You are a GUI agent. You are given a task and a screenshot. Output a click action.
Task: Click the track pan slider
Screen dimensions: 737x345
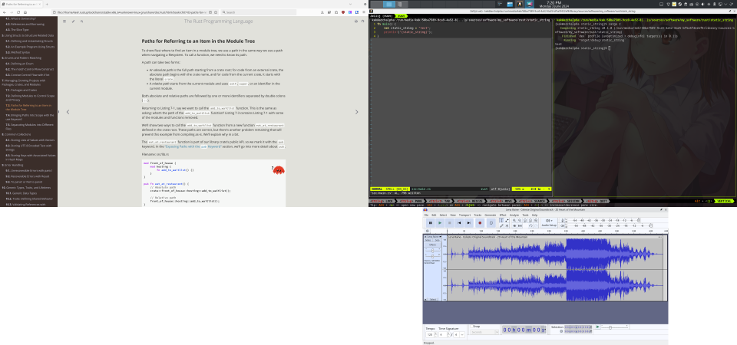pyautogui.click(x=432, y=256)
